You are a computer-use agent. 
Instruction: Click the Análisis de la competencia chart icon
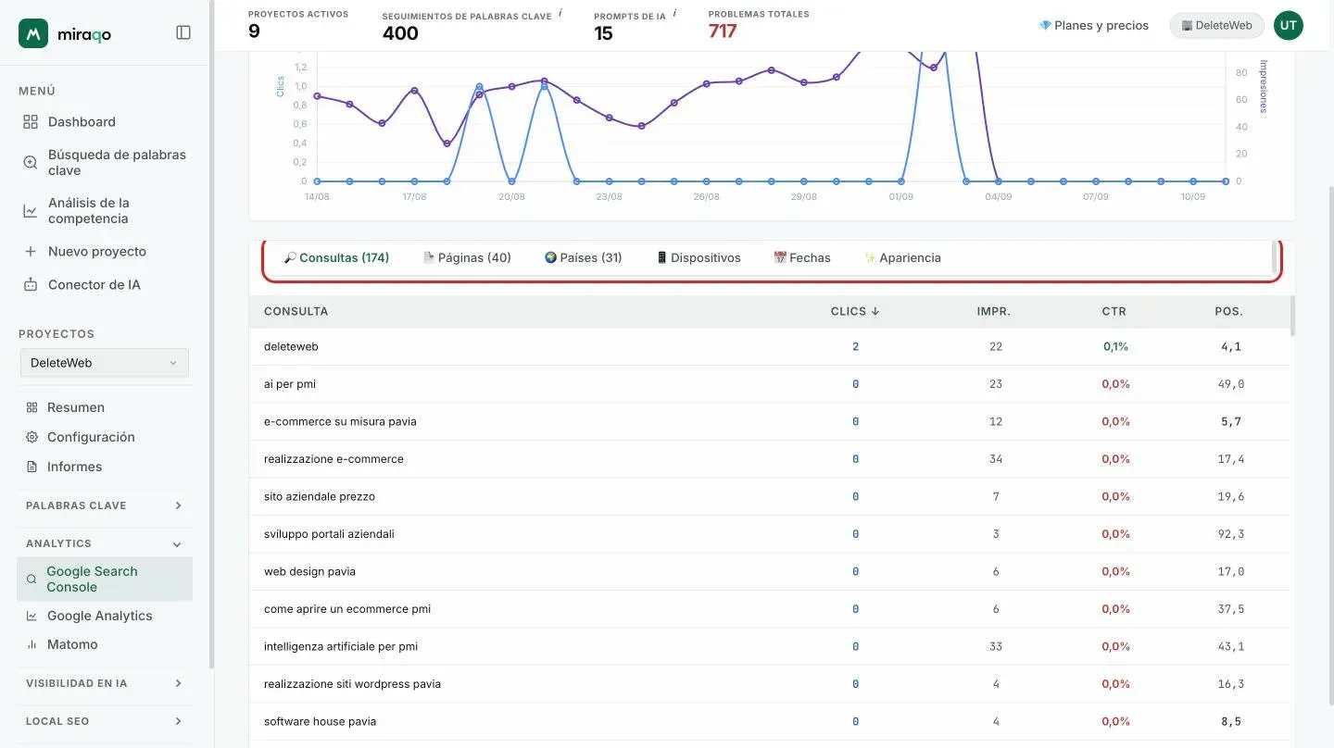click(x=31, y=211)
